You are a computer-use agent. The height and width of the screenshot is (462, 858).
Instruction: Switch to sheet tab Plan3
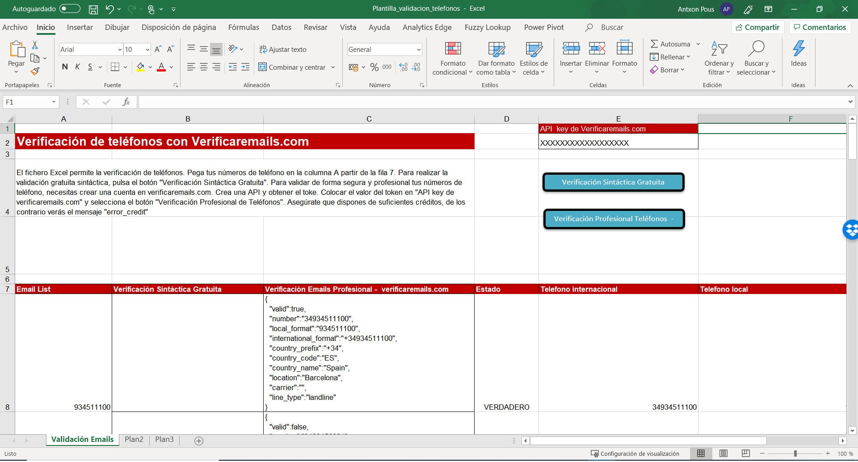(x=164, y=440)
